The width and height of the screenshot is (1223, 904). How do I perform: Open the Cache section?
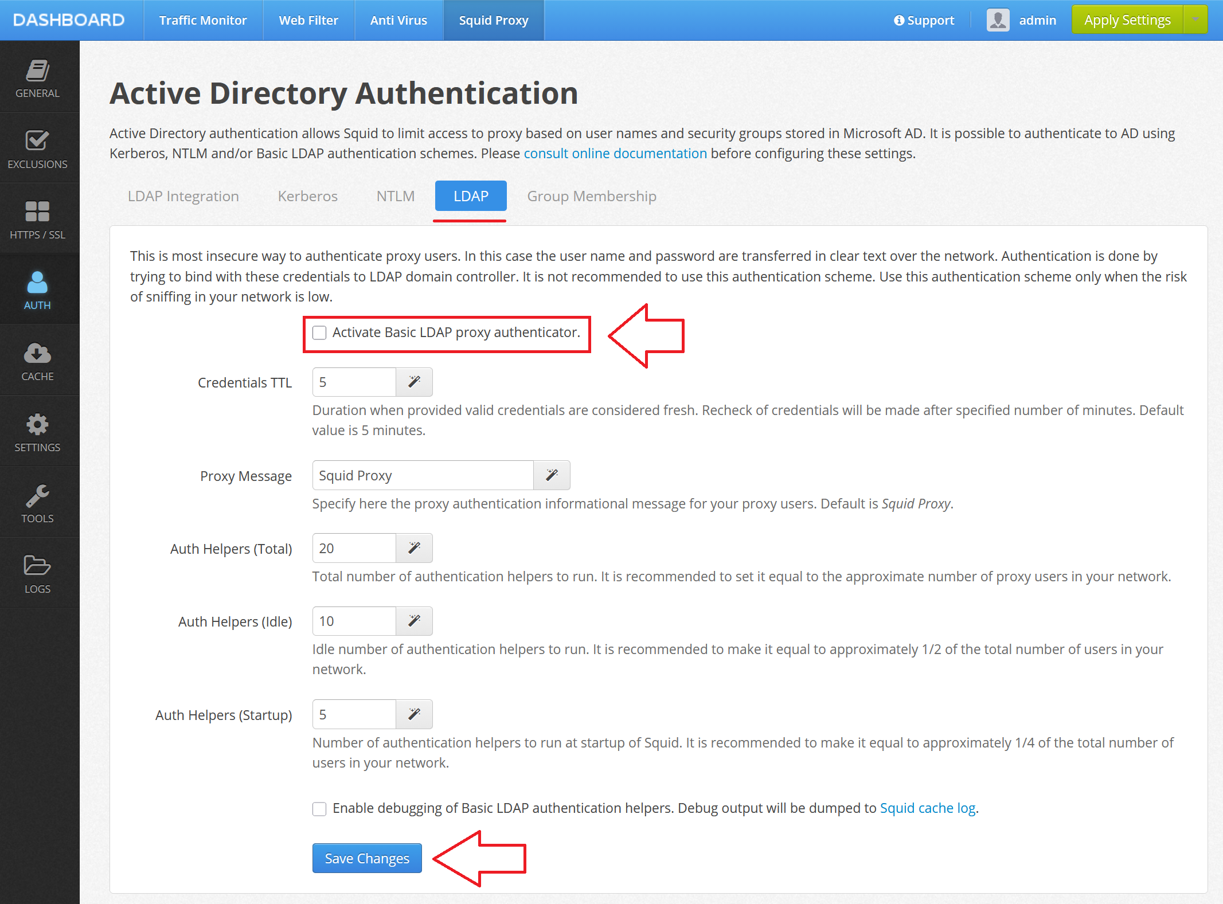pos(37,361)
